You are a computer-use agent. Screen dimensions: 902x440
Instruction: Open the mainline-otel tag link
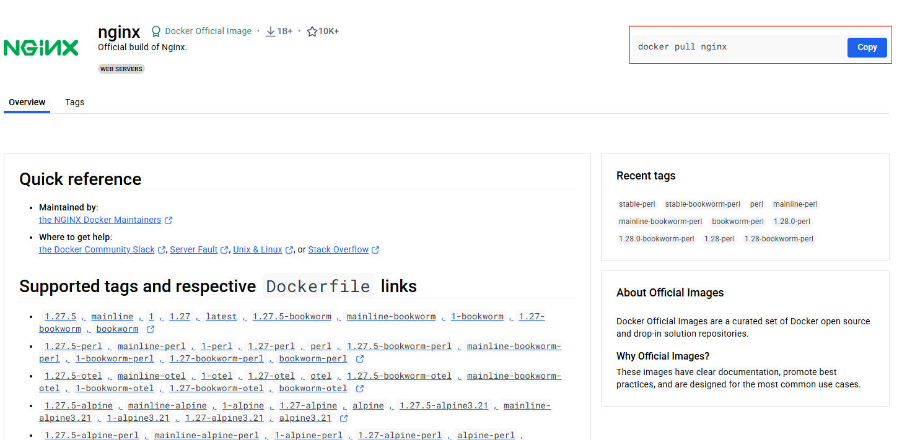click(x=151, y=376)
